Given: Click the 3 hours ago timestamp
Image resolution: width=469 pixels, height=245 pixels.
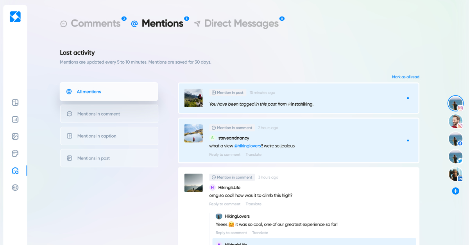Looking at the screenshot, I should click(268, 177).
